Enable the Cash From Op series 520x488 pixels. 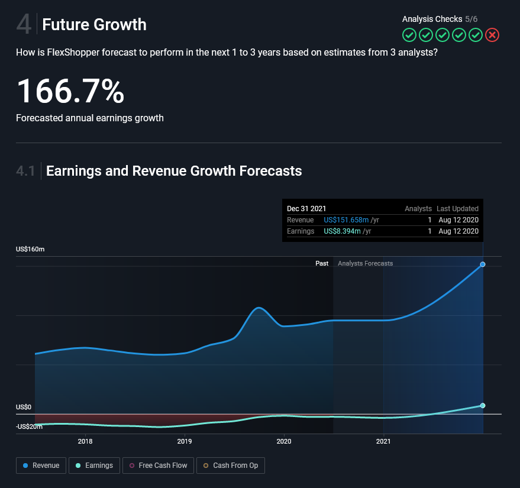pos(231,466)
